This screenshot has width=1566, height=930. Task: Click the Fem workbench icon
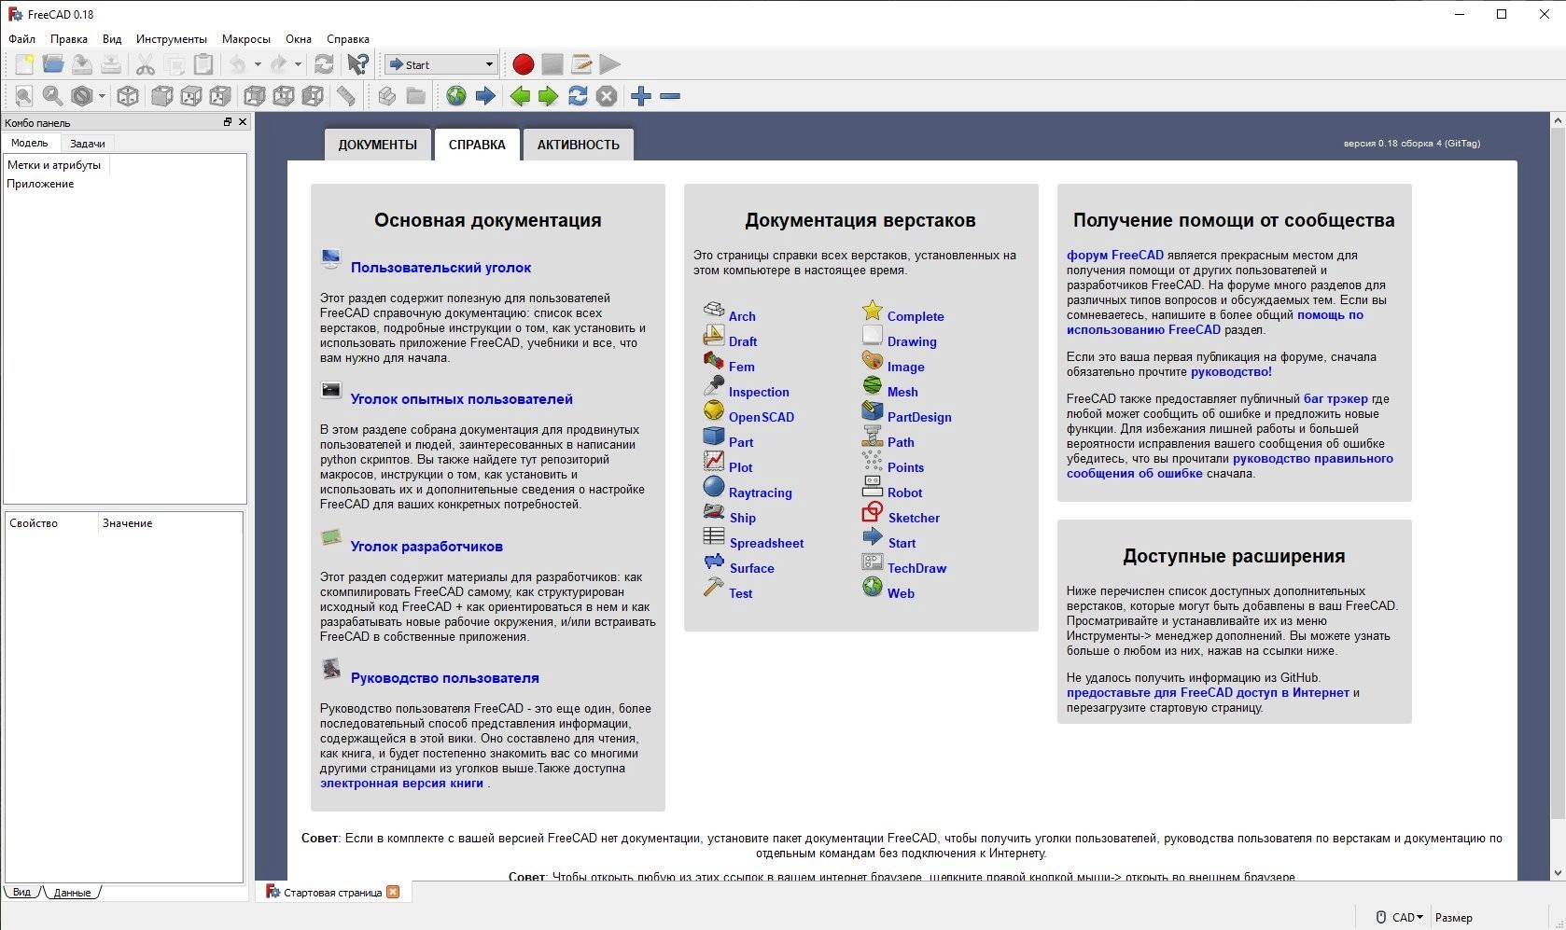(714, 360)
